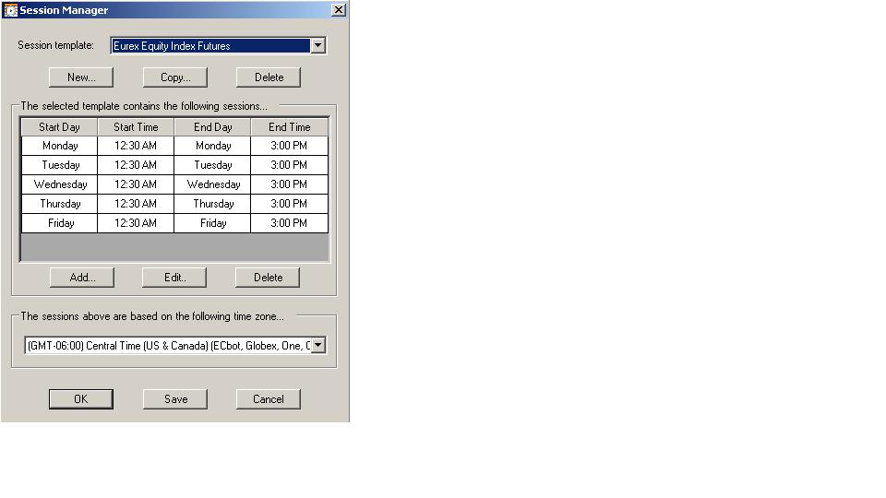This screenshot has height=498, width=886.
Task: Click Wednesday row's 12:30 AM start time
Action: pyautogui.click(x=136, y=184)
